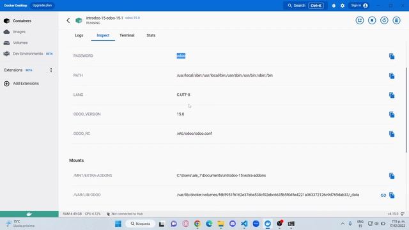
Task: Open File Explorer from taskbar
Action: coord(221,224)
